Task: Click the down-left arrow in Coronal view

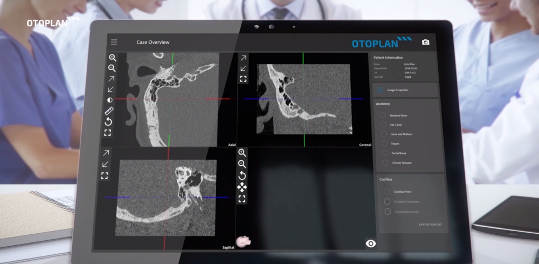Action: 244,68
